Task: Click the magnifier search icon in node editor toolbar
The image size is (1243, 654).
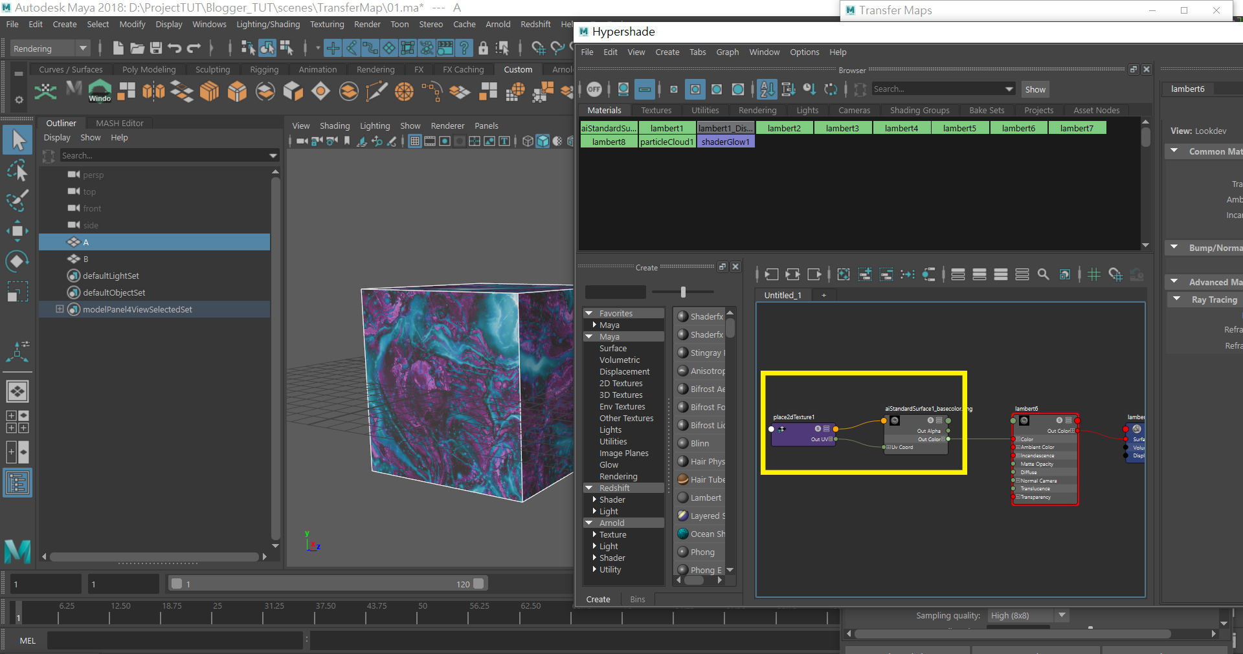Action: tap(1043, 274)
